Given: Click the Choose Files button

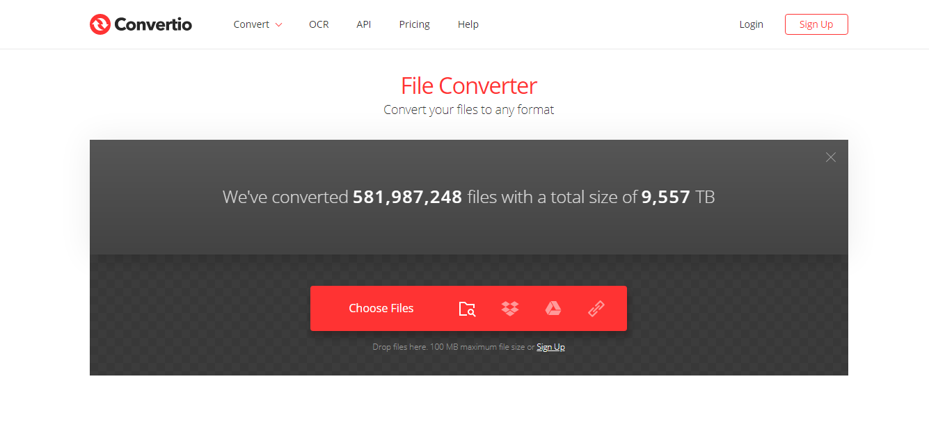Looking at the screenshot, I should pyautogui.click(x=381, y=308).
